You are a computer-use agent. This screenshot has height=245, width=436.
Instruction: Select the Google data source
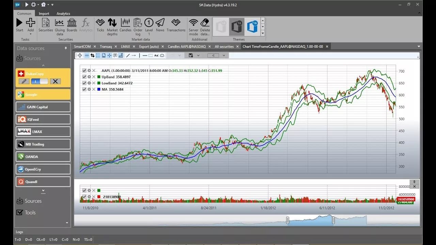(x=43, y=95)
